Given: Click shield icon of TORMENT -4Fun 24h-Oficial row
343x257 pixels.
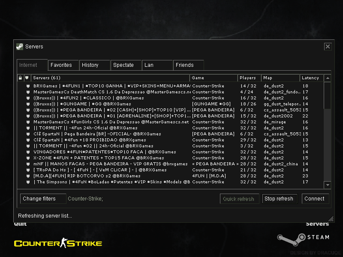Looking at the screenshot, I should click(x=28, y=128).
